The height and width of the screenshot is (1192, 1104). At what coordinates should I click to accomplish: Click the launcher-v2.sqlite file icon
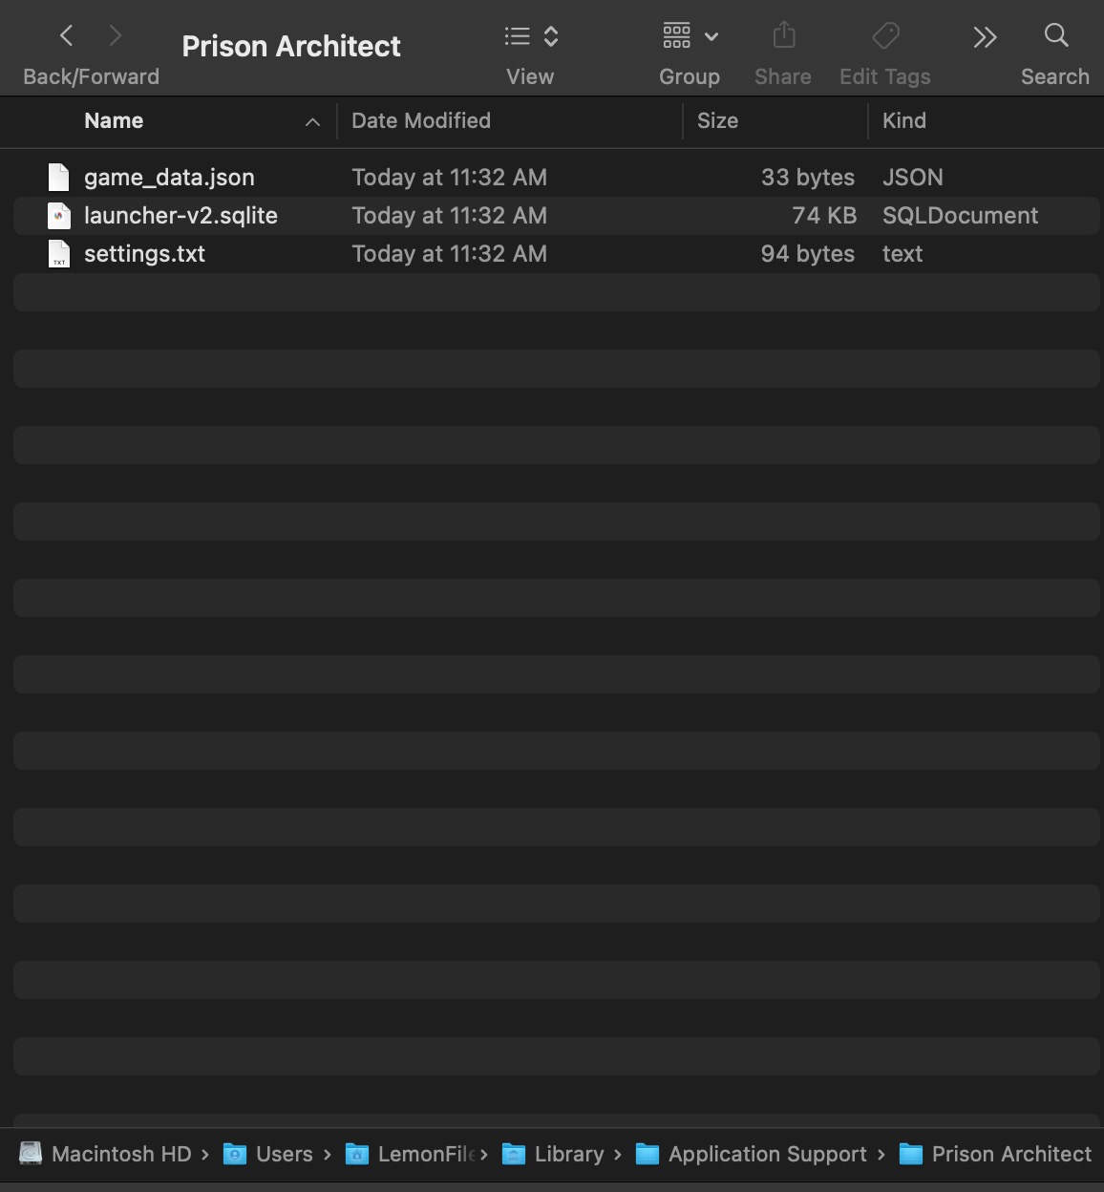pos(59,215)
